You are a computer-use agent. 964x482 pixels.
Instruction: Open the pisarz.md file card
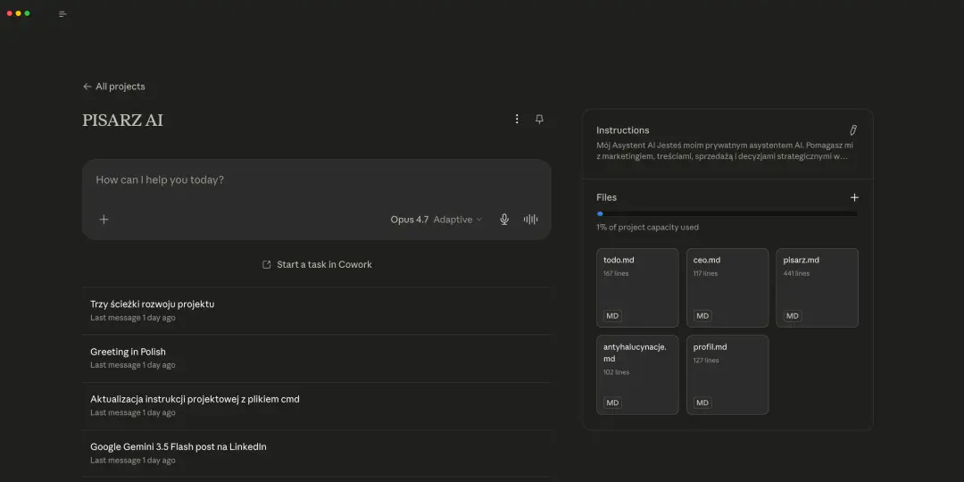click(x=817, y=287)
